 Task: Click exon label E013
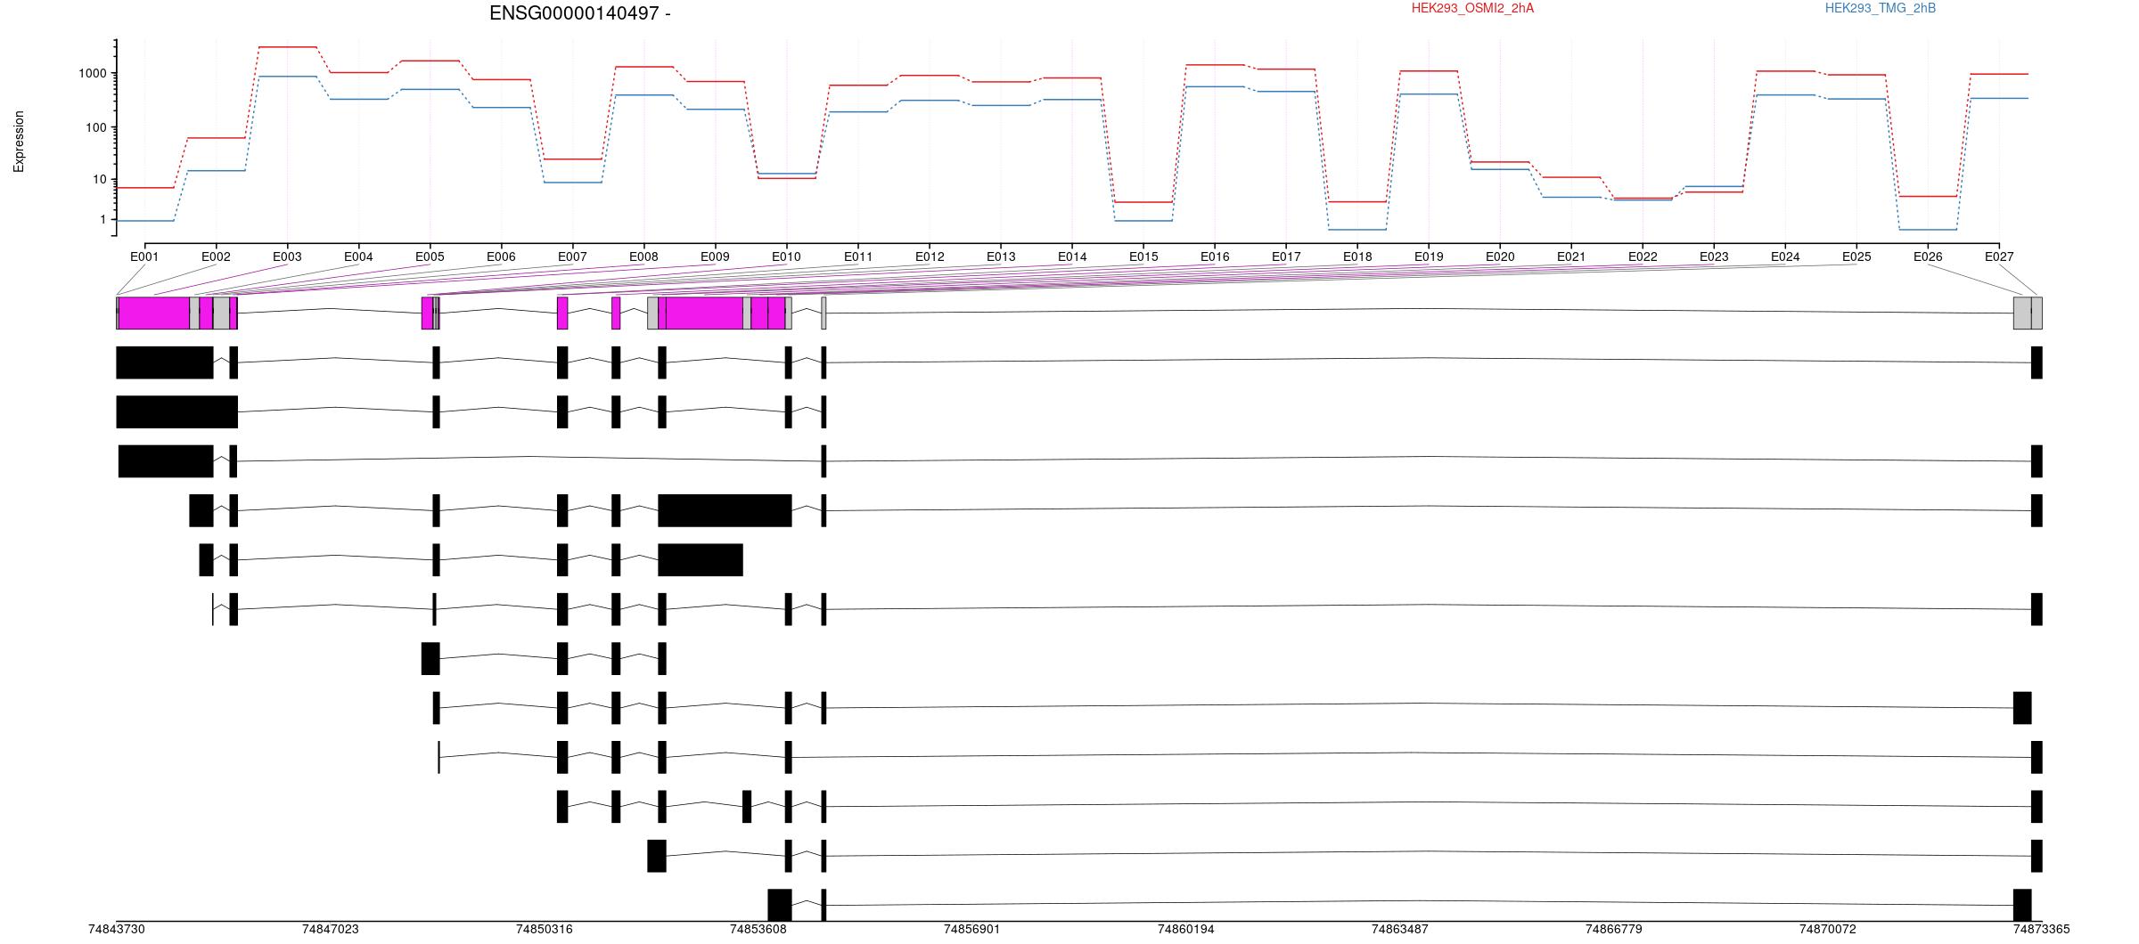coord(1001,256)
